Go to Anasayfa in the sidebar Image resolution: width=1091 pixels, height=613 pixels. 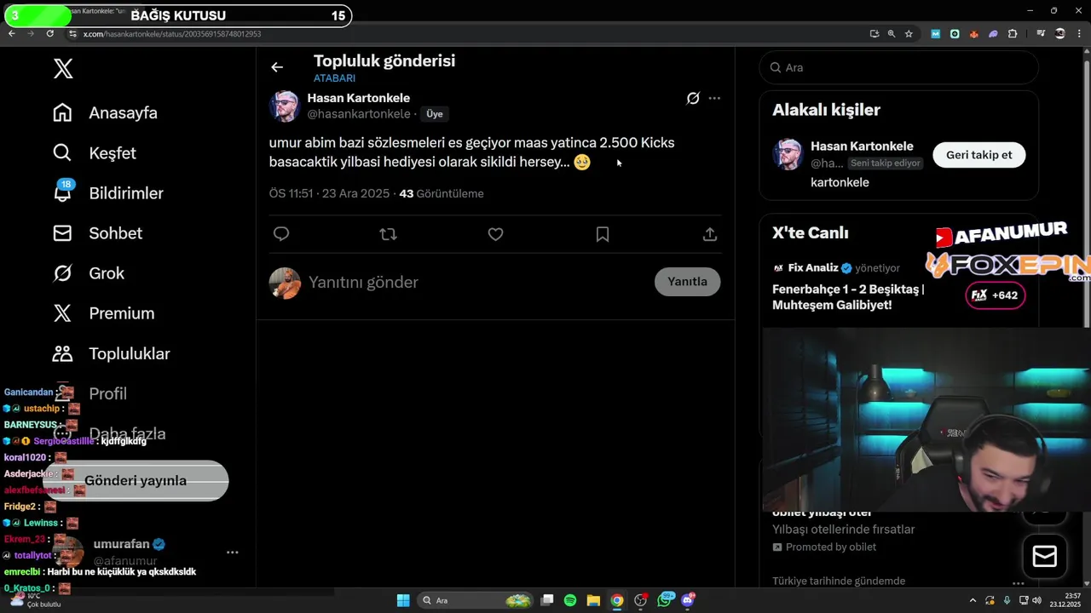[x=105, y=113]
